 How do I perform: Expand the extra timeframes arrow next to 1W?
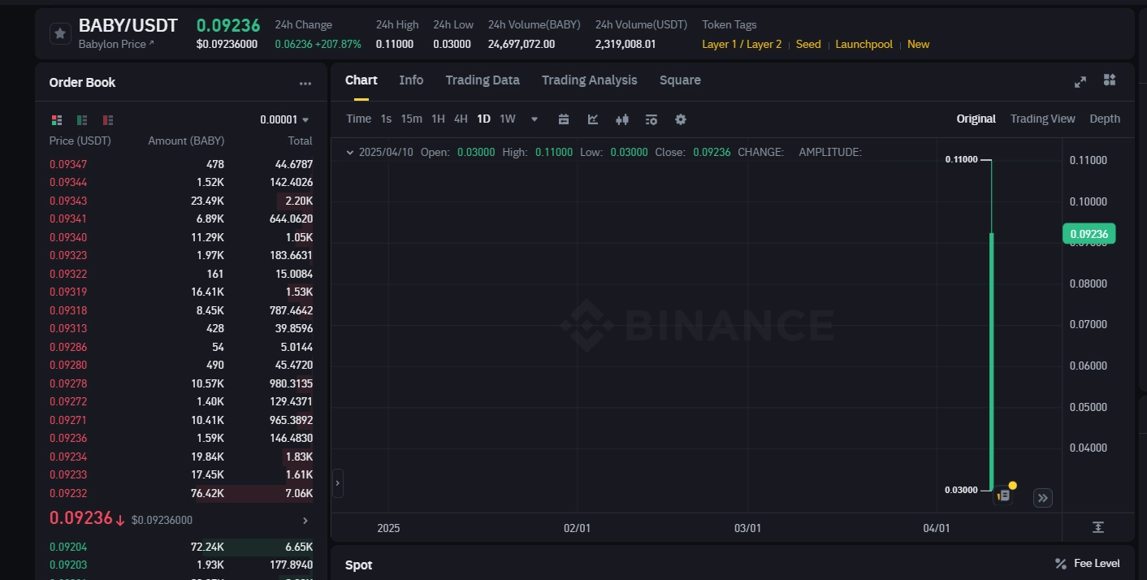pos(534,119)
